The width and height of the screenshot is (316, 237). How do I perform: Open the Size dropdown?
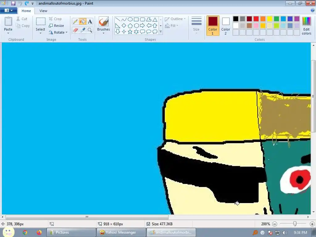pos(196,25)
